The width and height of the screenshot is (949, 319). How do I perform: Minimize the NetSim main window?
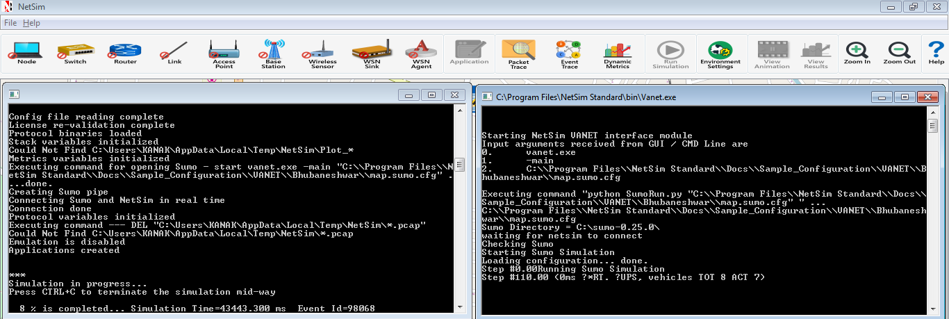pos(891,7)
